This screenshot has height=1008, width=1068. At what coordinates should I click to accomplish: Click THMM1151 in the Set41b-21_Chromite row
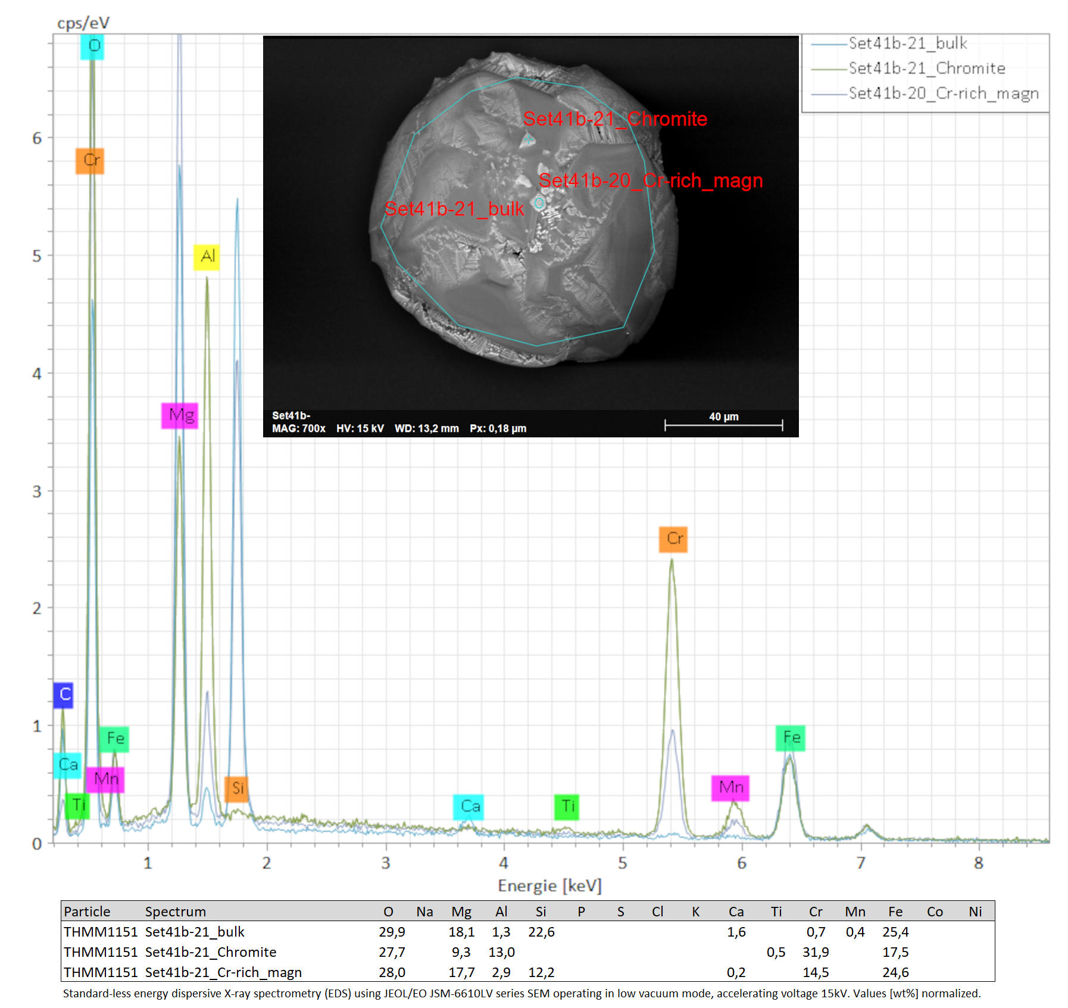tap(101, 952)
